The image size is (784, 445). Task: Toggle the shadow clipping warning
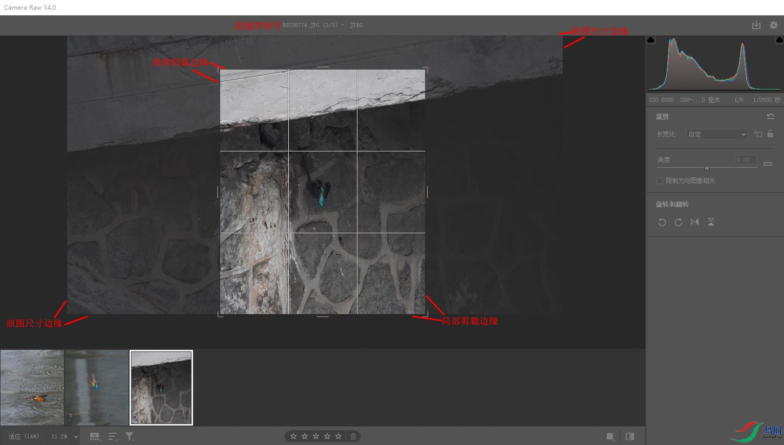651,40
